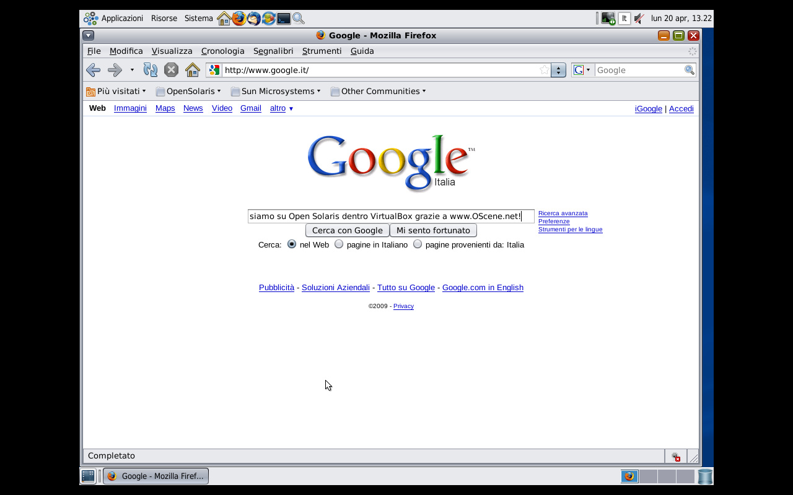Open the address bar URL history dropdown
Image resolution: width=793 pixels, height=495 pixels.
558,70
